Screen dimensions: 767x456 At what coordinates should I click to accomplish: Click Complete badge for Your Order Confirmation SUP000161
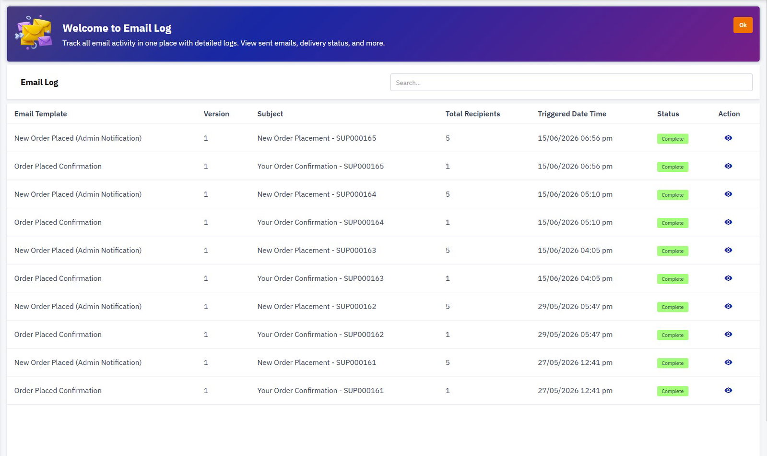(x=673, y=392)
